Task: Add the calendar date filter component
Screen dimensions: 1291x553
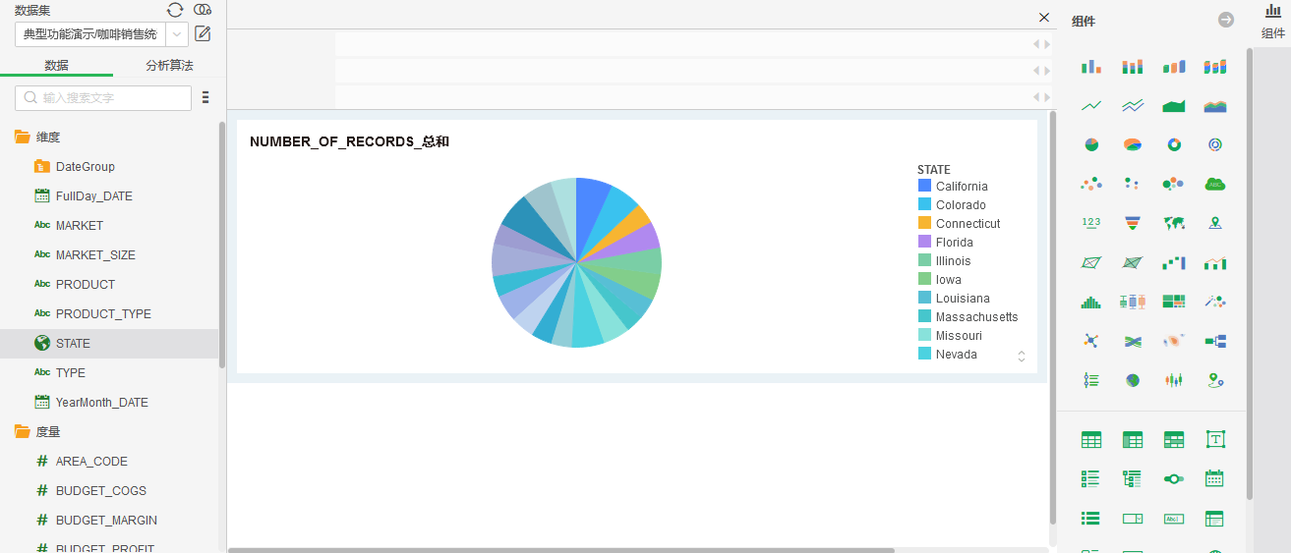Action: [x=1215, y=478]
